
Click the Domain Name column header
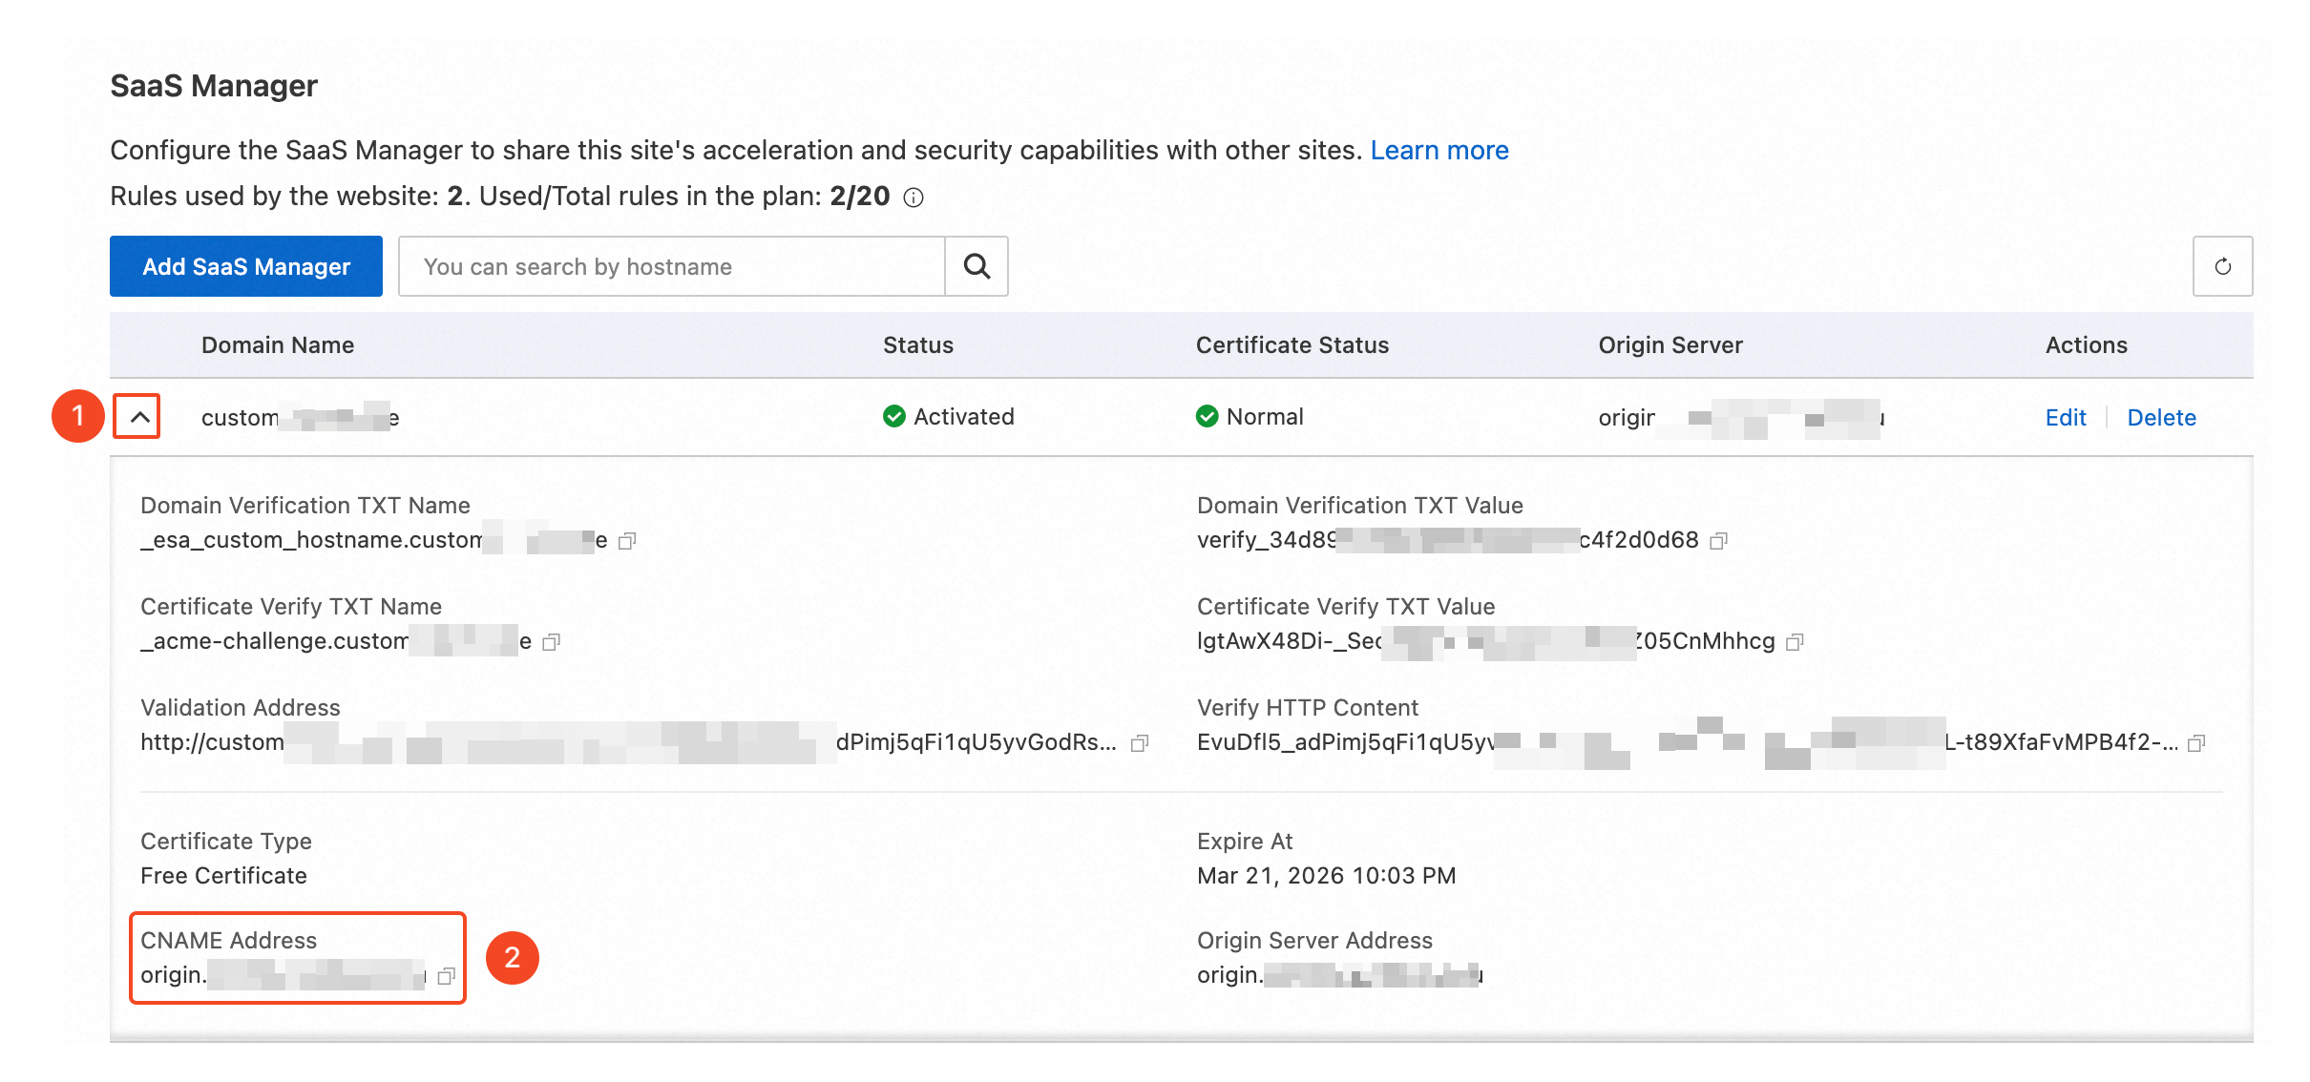(278, 345)
